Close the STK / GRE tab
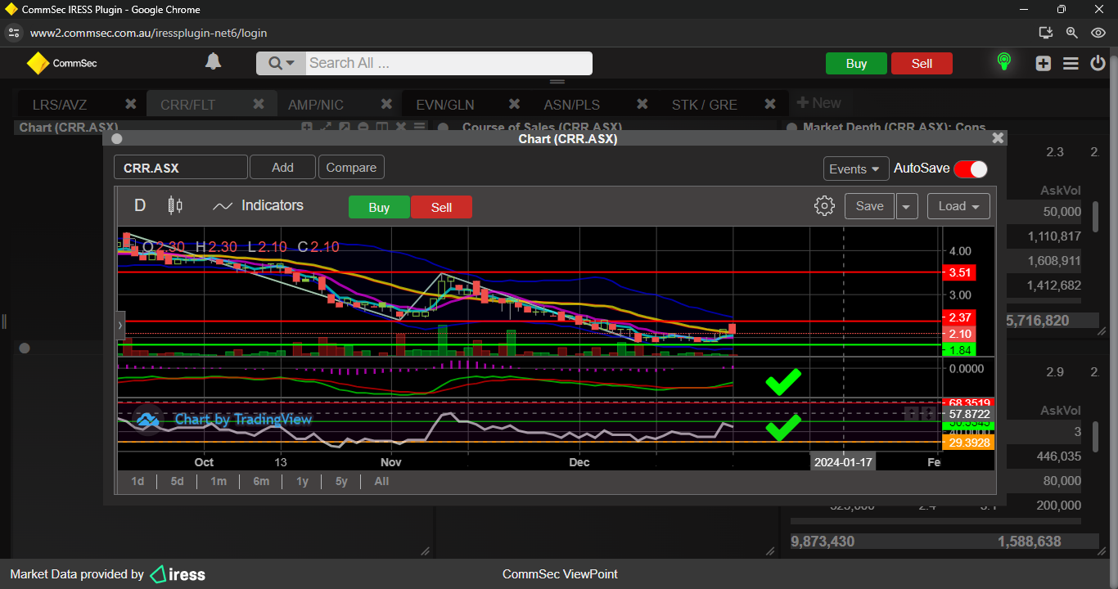This screenshot has height=589, width=1118. click(x=770, y=104)
